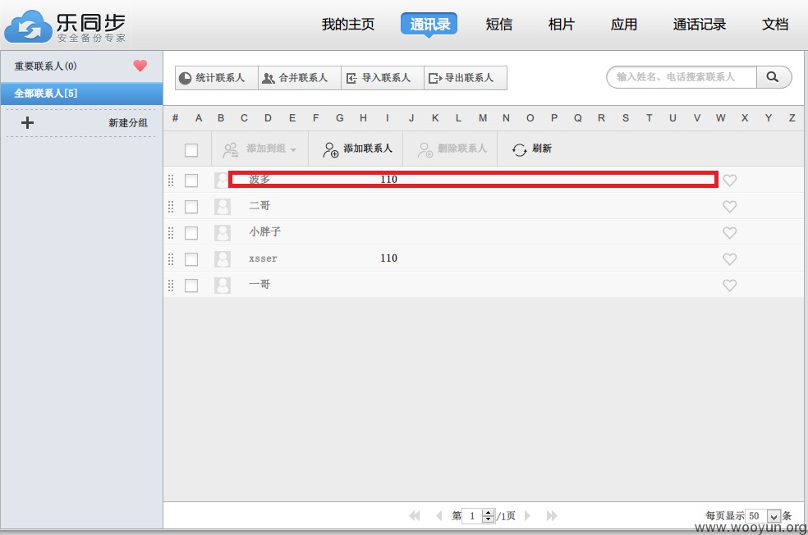The image size is (808, 535).
Task: Click drag handle of 二哥 row
Action: [x=171, y=207]
